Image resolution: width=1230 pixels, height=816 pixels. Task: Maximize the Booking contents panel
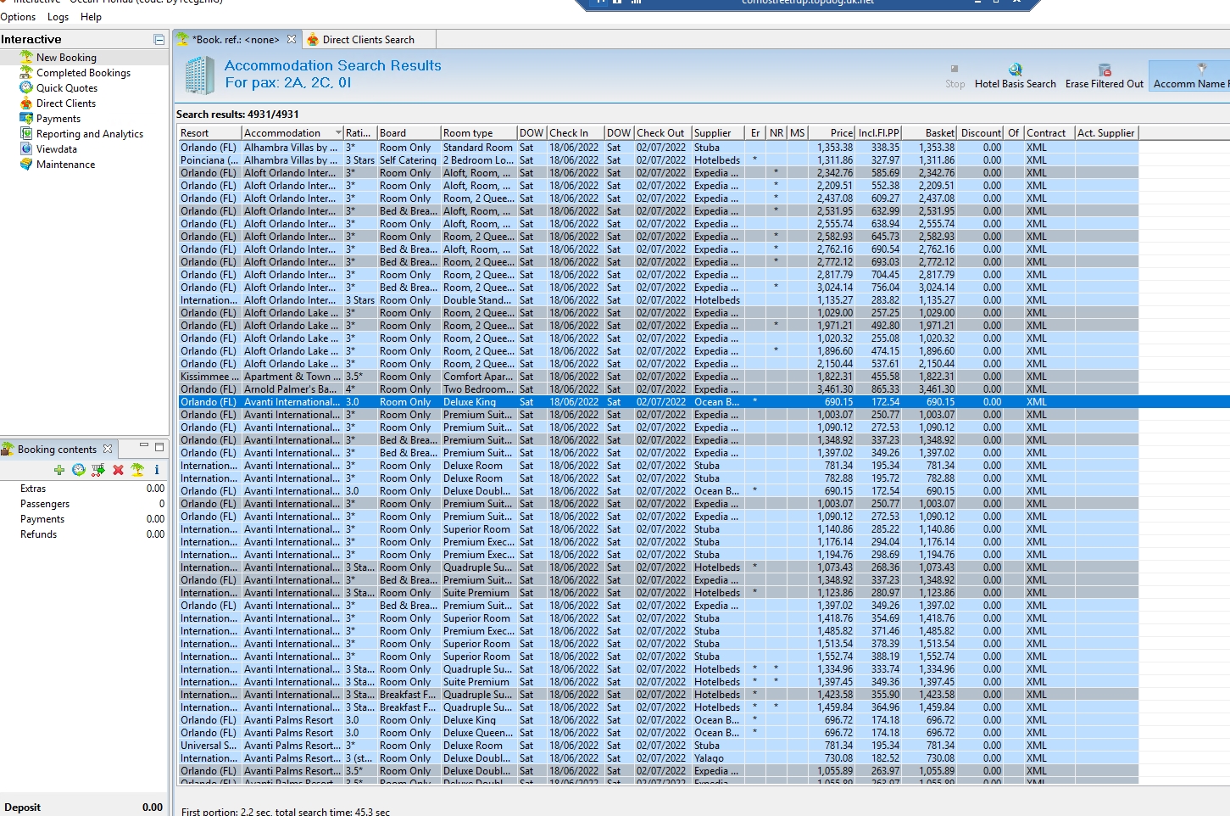click(159, 446)
